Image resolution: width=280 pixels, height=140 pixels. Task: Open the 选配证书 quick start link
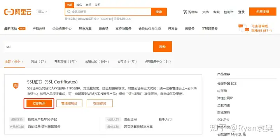(130, 119)
